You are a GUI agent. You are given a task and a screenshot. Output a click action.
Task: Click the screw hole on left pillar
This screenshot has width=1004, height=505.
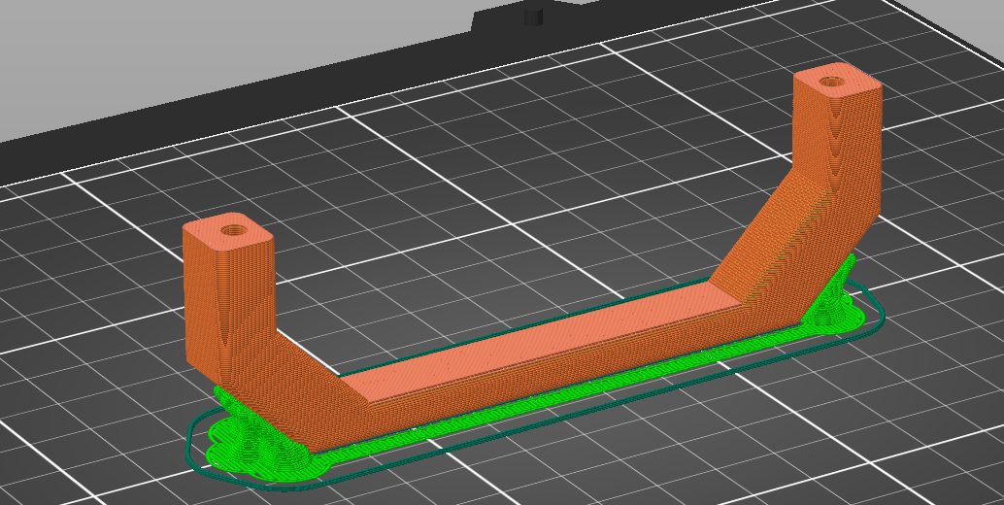click(233, 230)
